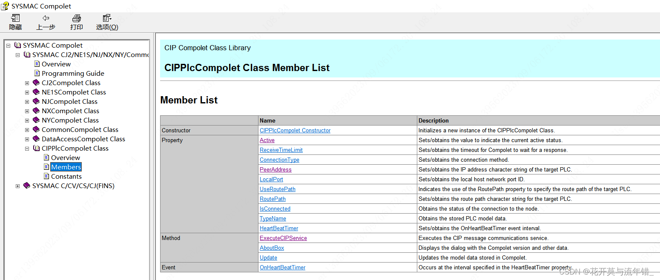
Task: Click the CommonCompolet Class book icon
Action: pyautogui.click(x=37, y=129)
